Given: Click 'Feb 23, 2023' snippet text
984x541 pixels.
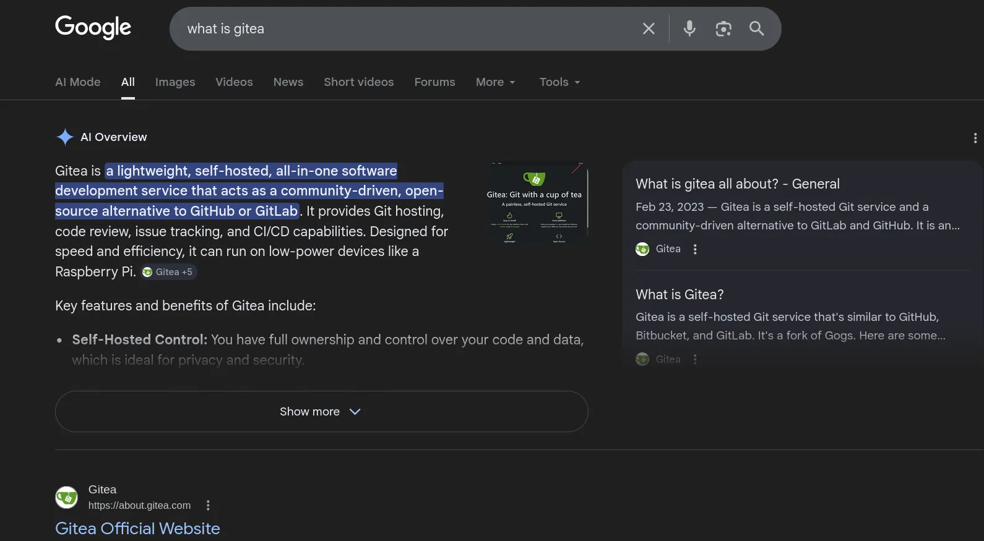Looking at the screenshot, I should (x=670, y=207).
